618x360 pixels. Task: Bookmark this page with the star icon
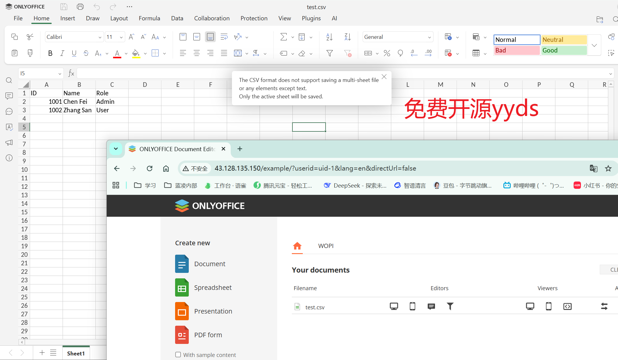[608, 168]
